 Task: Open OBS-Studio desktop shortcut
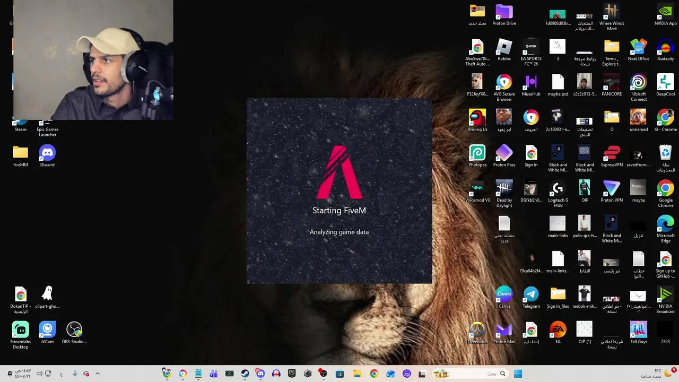click(74, 334)
